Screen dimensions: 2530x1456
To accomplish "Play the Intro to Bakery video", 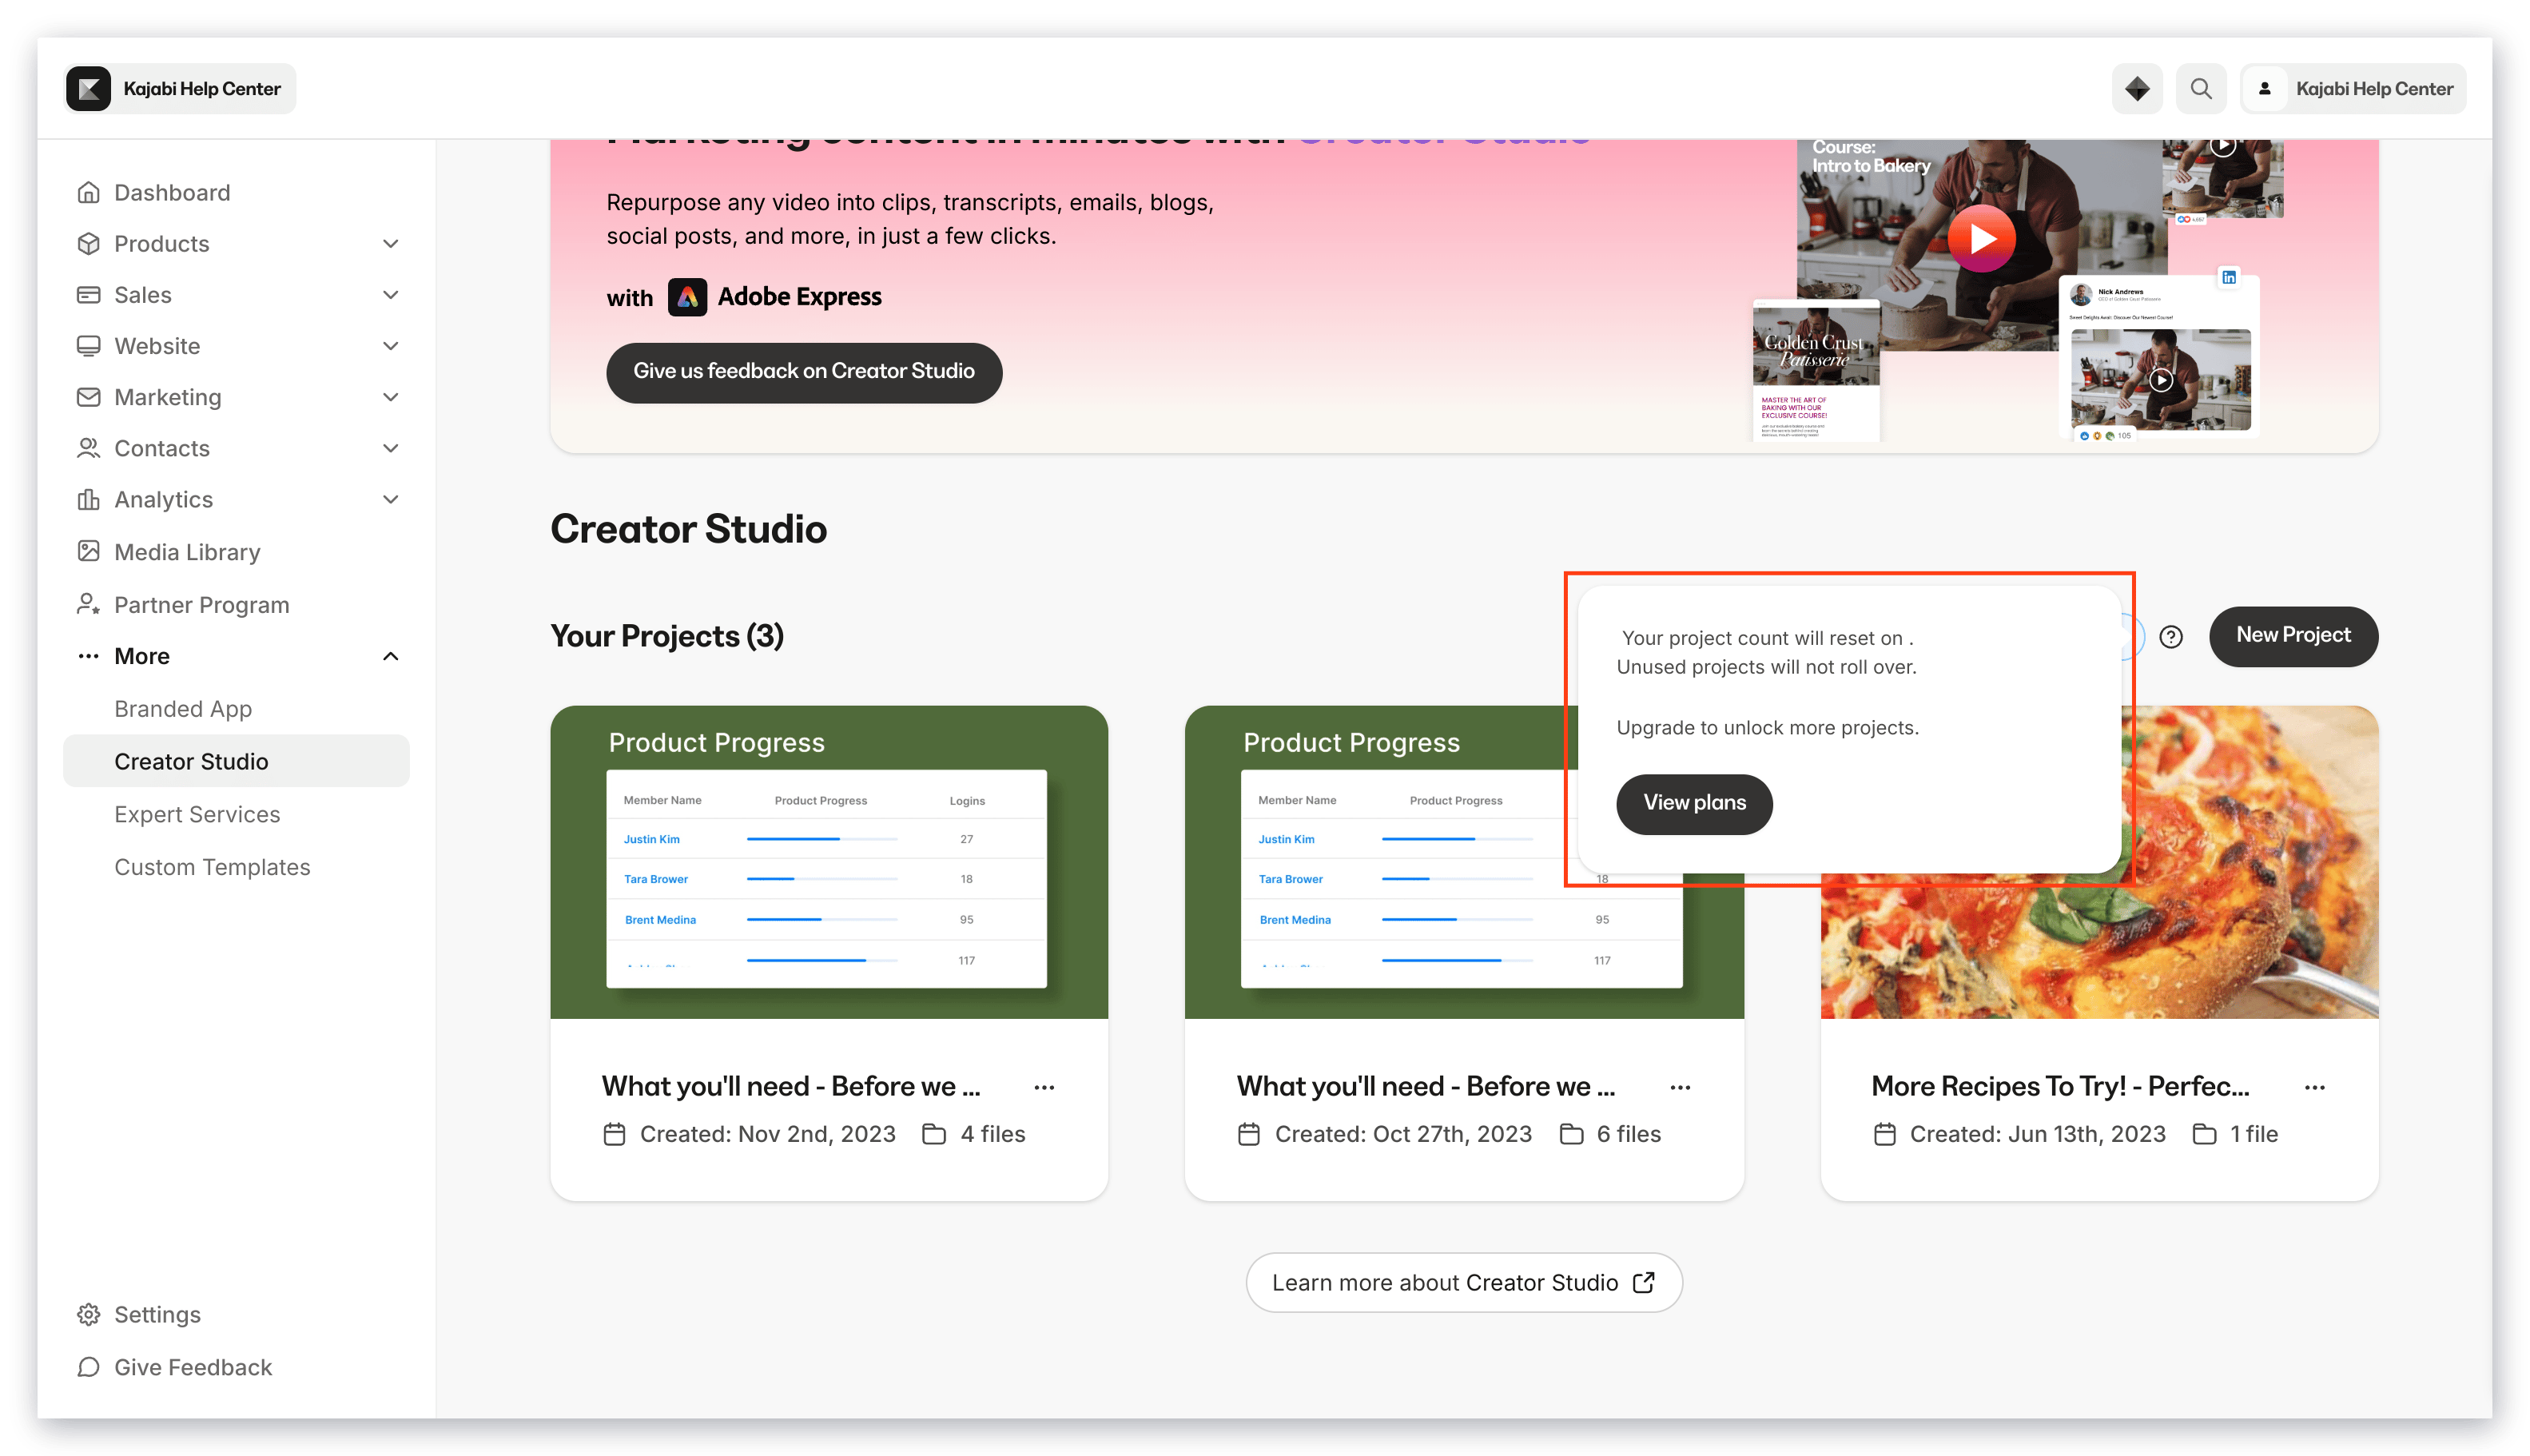I will click(x=1981, y=239).
